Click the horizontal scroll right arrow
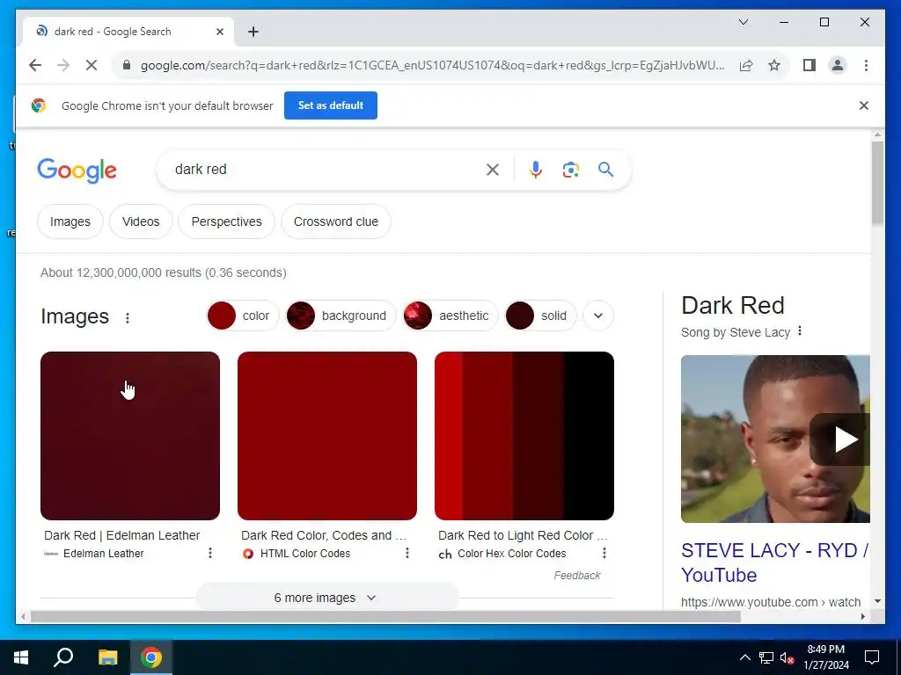Image resolution: width=901 pixels, height=675 pixels. pos(862,617)
